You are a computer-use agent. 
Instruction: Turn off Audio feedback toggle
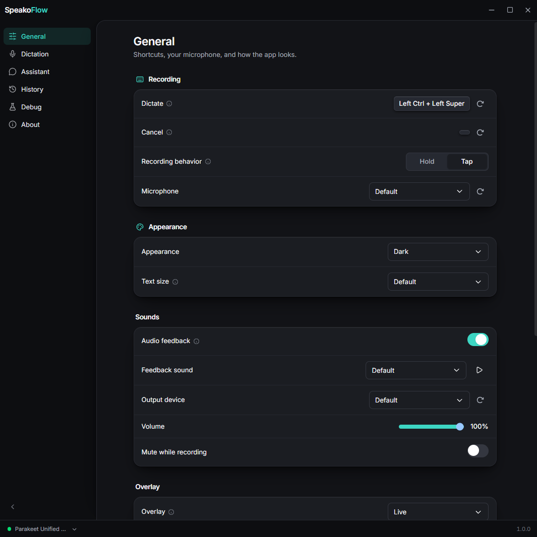[x=478, y=340]
